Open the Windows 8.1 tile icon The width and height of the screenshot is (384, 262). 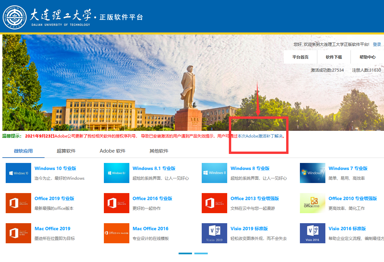(x=116, y=173)
